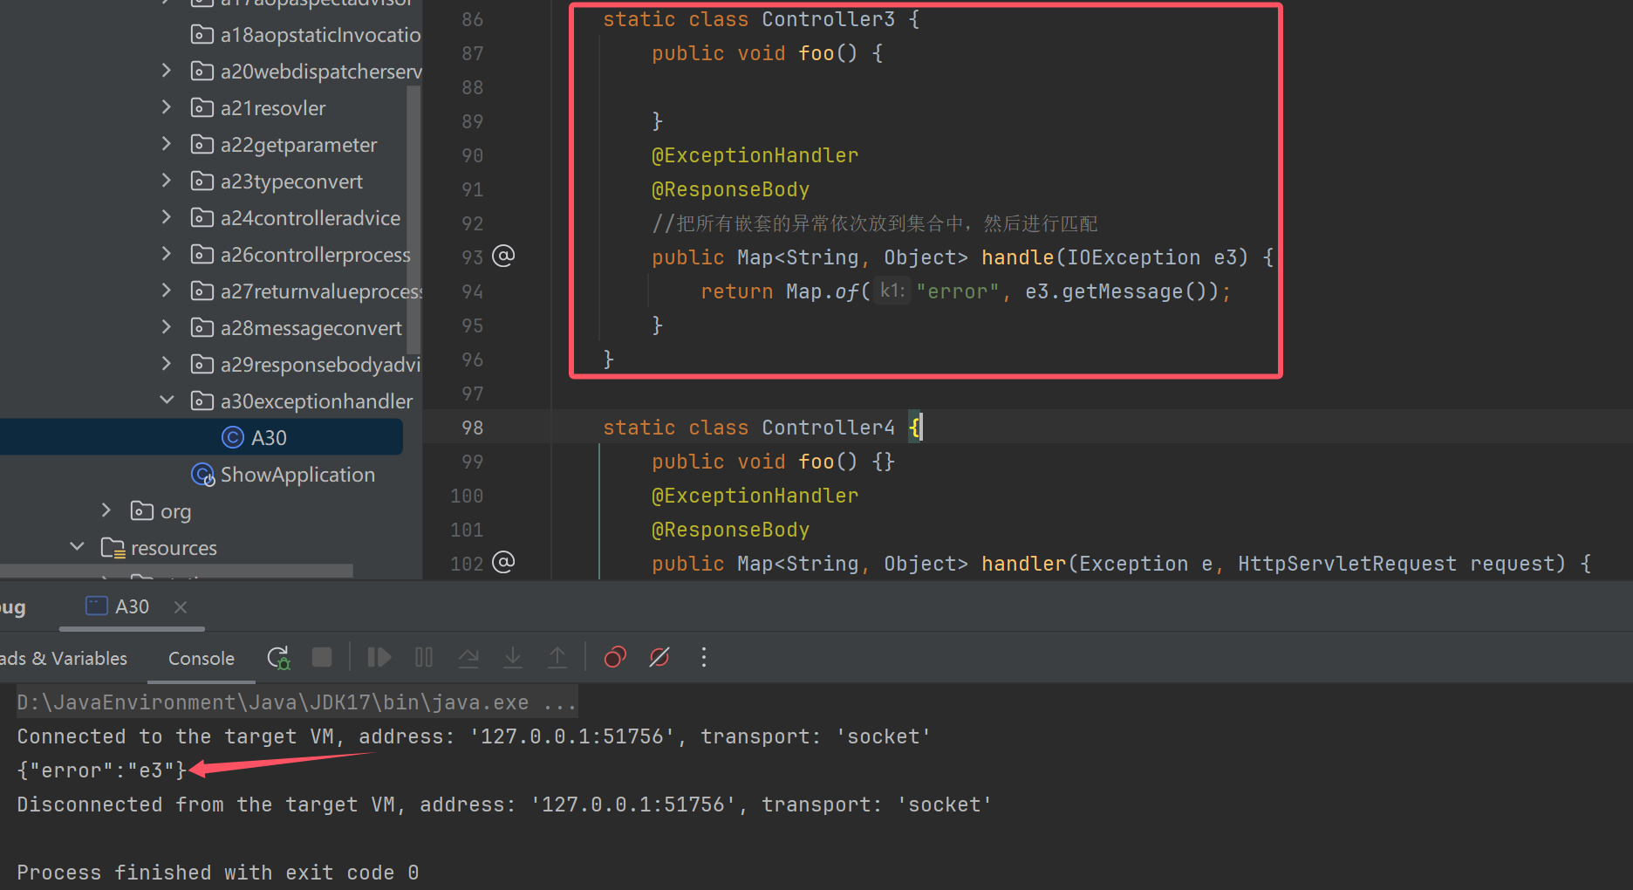Expand a20webdispatcherserv package
The width and height of the screenshot is (1633, 890).
[x=167, y=71]
